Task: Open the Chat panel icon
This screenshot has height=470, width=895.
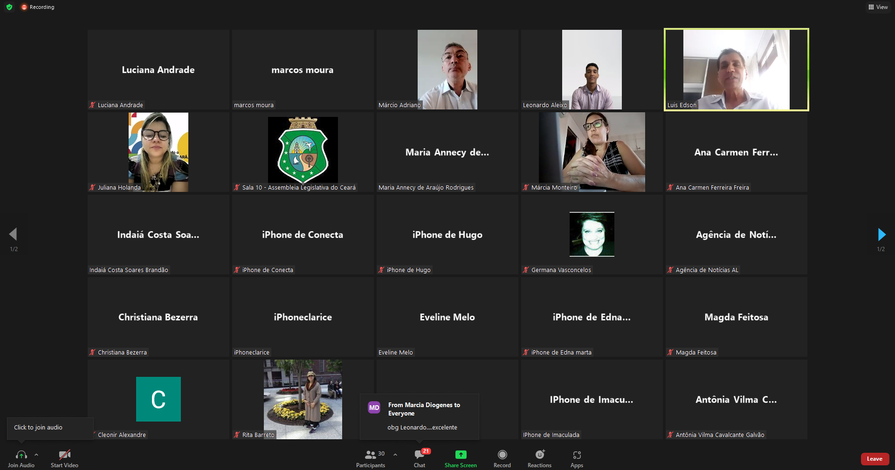Action: [419, 455]
